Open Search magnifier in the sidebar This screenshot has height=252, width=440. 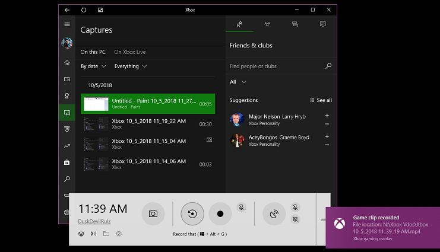(67, 179)
